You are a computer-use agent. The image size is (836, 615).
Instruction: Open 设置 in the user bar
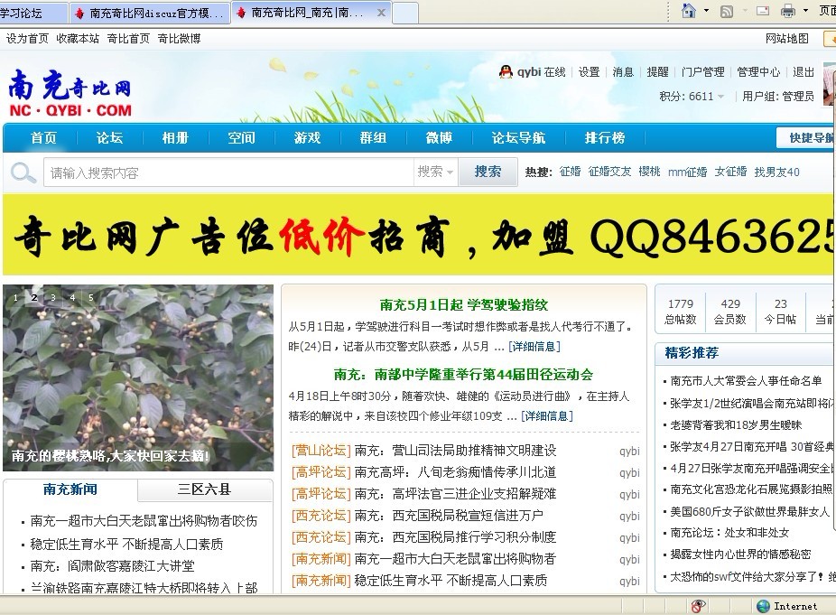(590, 72)
